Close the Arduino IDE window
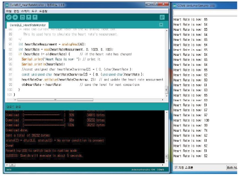This screenshot has width=239, height=176. click(163, 4)
